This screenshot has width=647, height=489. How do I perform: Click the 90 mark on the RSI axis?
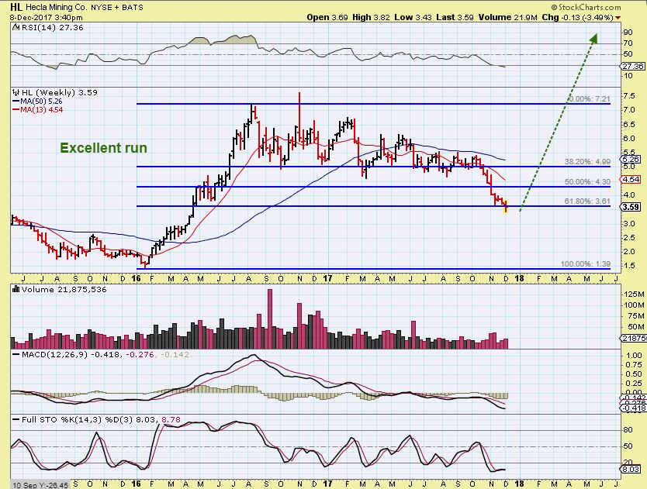click(x=628, y=33)
